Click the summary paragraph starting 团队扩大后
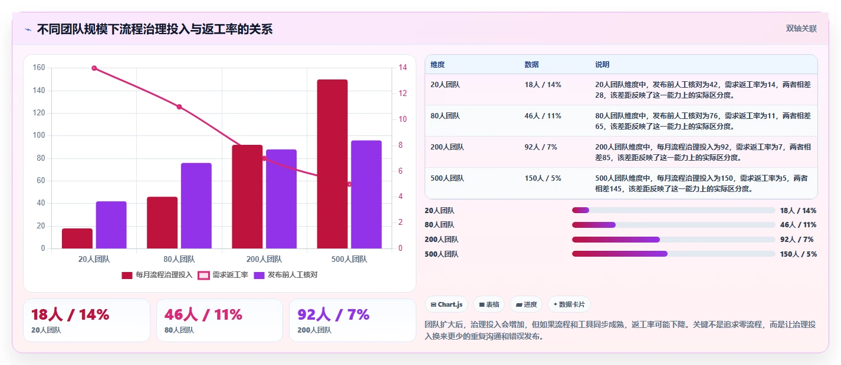 [x=620, y=331]
